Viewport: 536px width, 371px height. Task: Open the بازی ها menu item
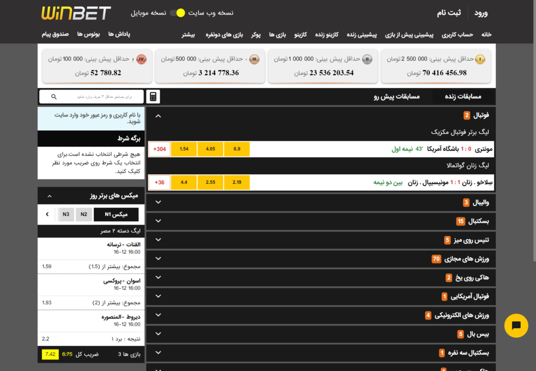click(x=277, y=35)
